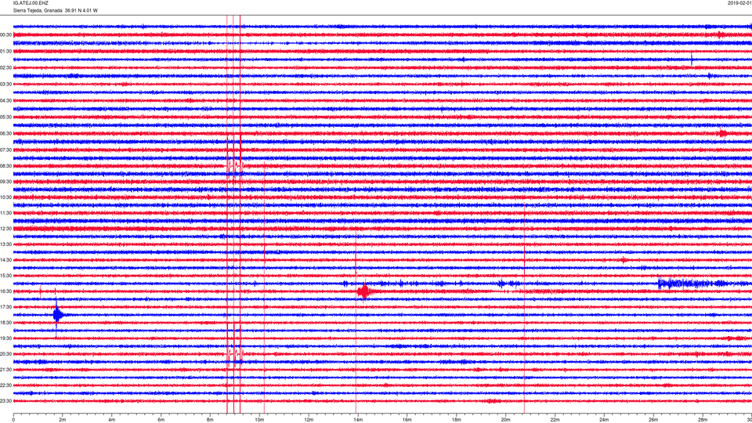Viewport: 752px width, 423px height.
Task: Select the 10:30 time label
Action: click(x=5, y=197)
